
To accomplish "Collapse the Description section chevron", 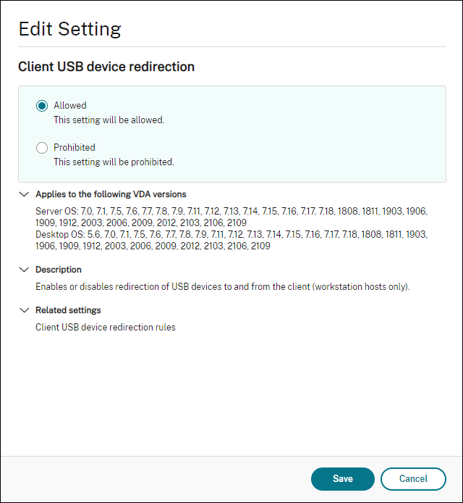I will 24,270.
